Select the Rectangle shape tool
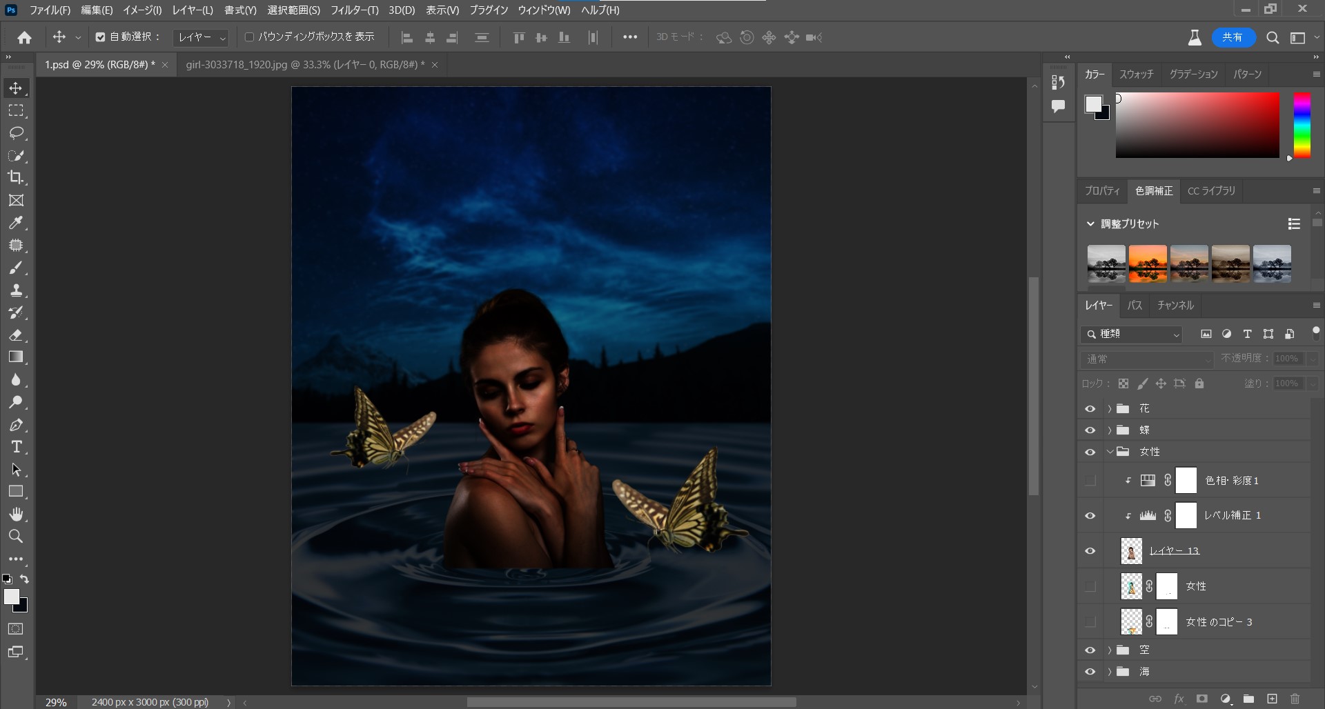 [x=16, y=492]
